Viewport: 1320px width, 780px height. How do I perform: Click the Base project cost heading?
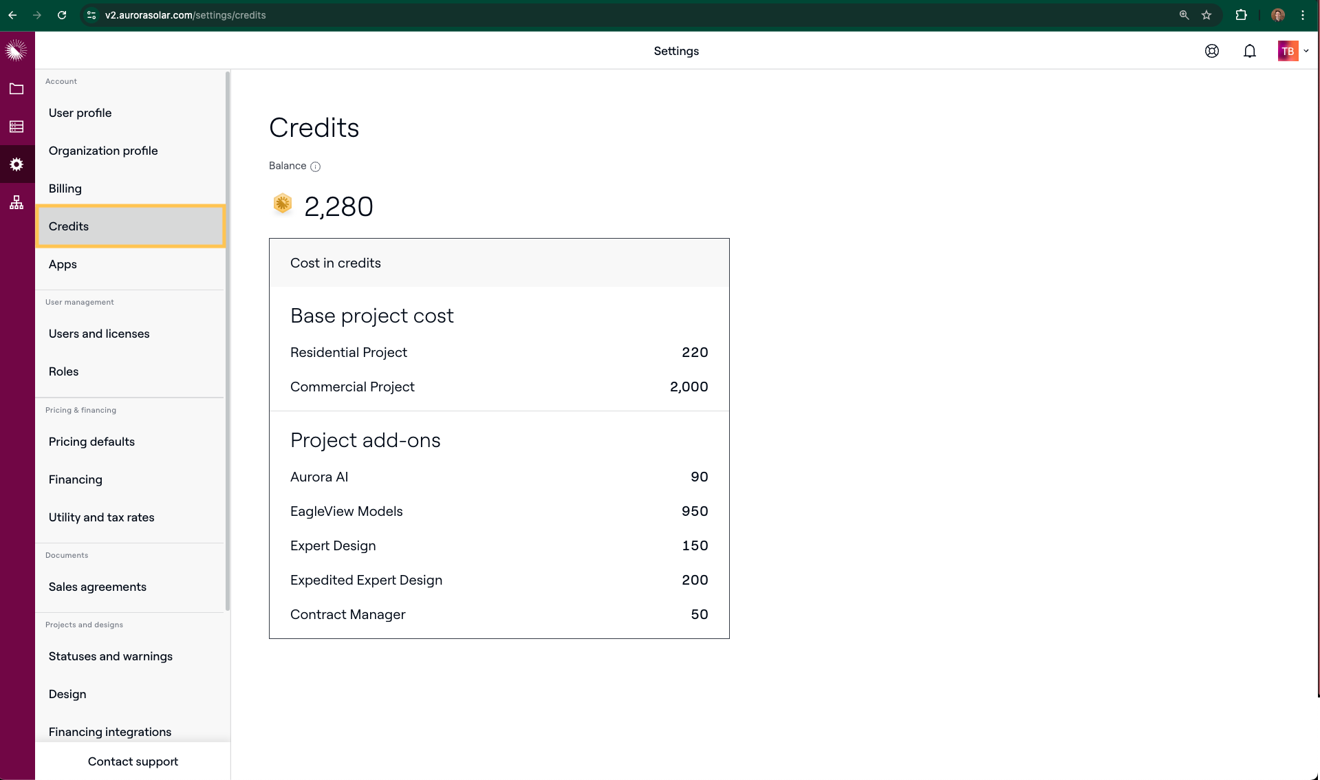[371, 316]
